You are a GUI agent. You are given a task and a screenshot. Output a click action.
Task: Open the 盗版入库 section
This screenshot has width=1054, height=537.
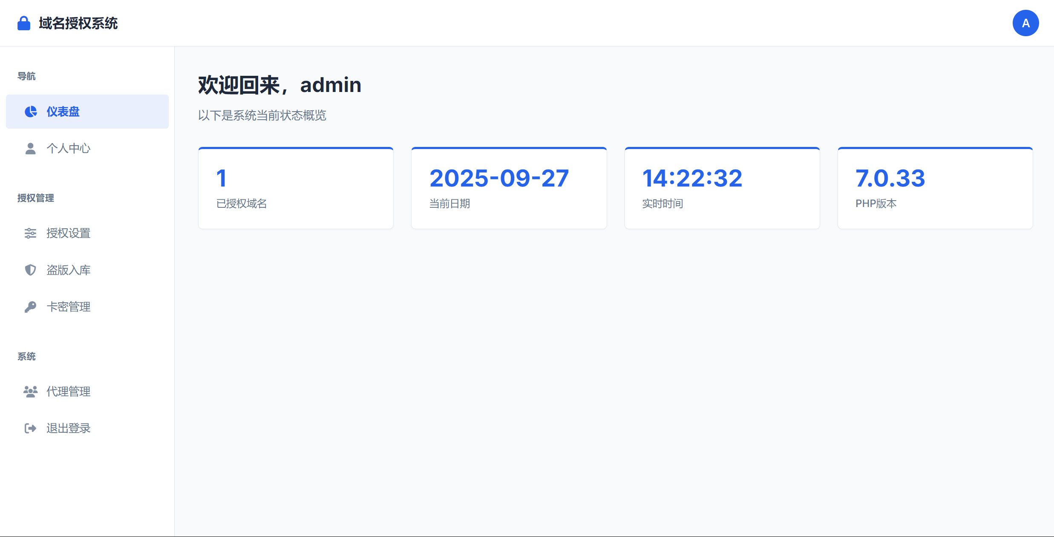click(68, 270)
